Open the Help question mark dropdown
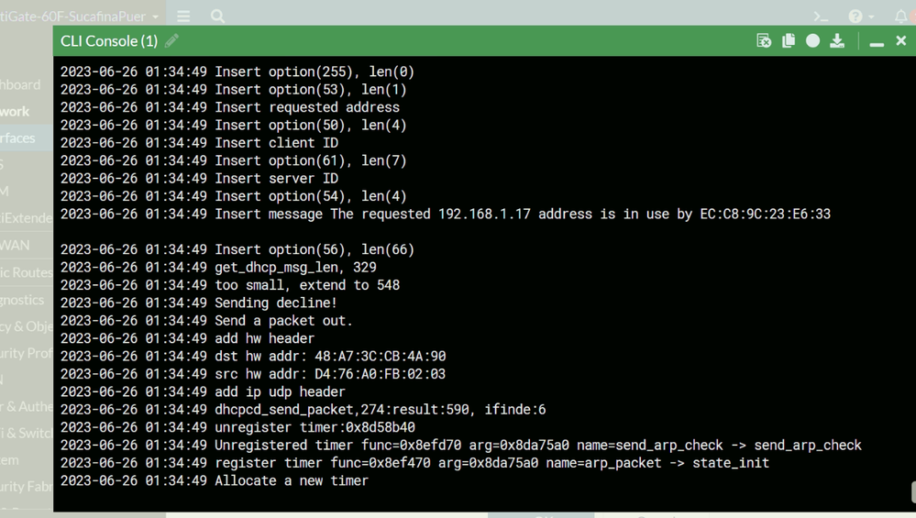Image resolution: width=916 pixels, height=518 pixels. 859,16
